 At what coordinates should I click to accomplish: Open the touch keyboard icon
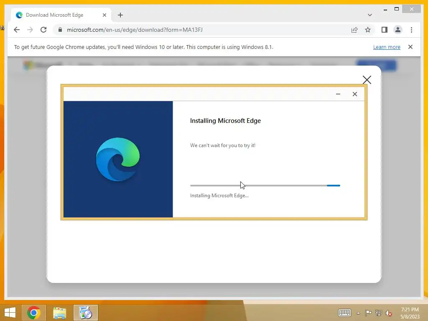344,313
